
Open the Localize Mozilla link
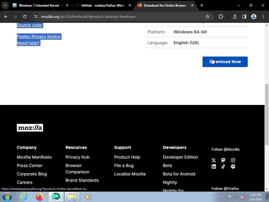130,174
